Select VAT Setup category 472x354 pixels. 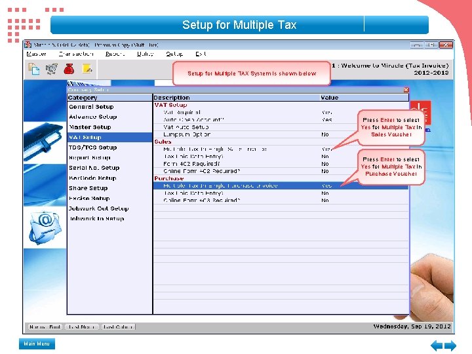coord(110,137)
